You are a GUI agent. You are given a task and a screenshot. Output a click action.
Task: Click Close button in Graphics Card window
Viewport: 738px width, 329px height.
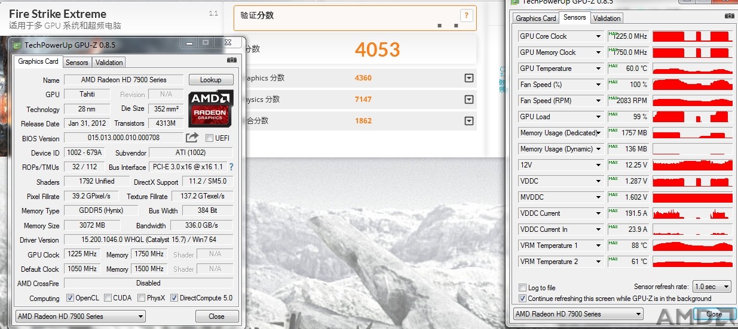point(217,316)
